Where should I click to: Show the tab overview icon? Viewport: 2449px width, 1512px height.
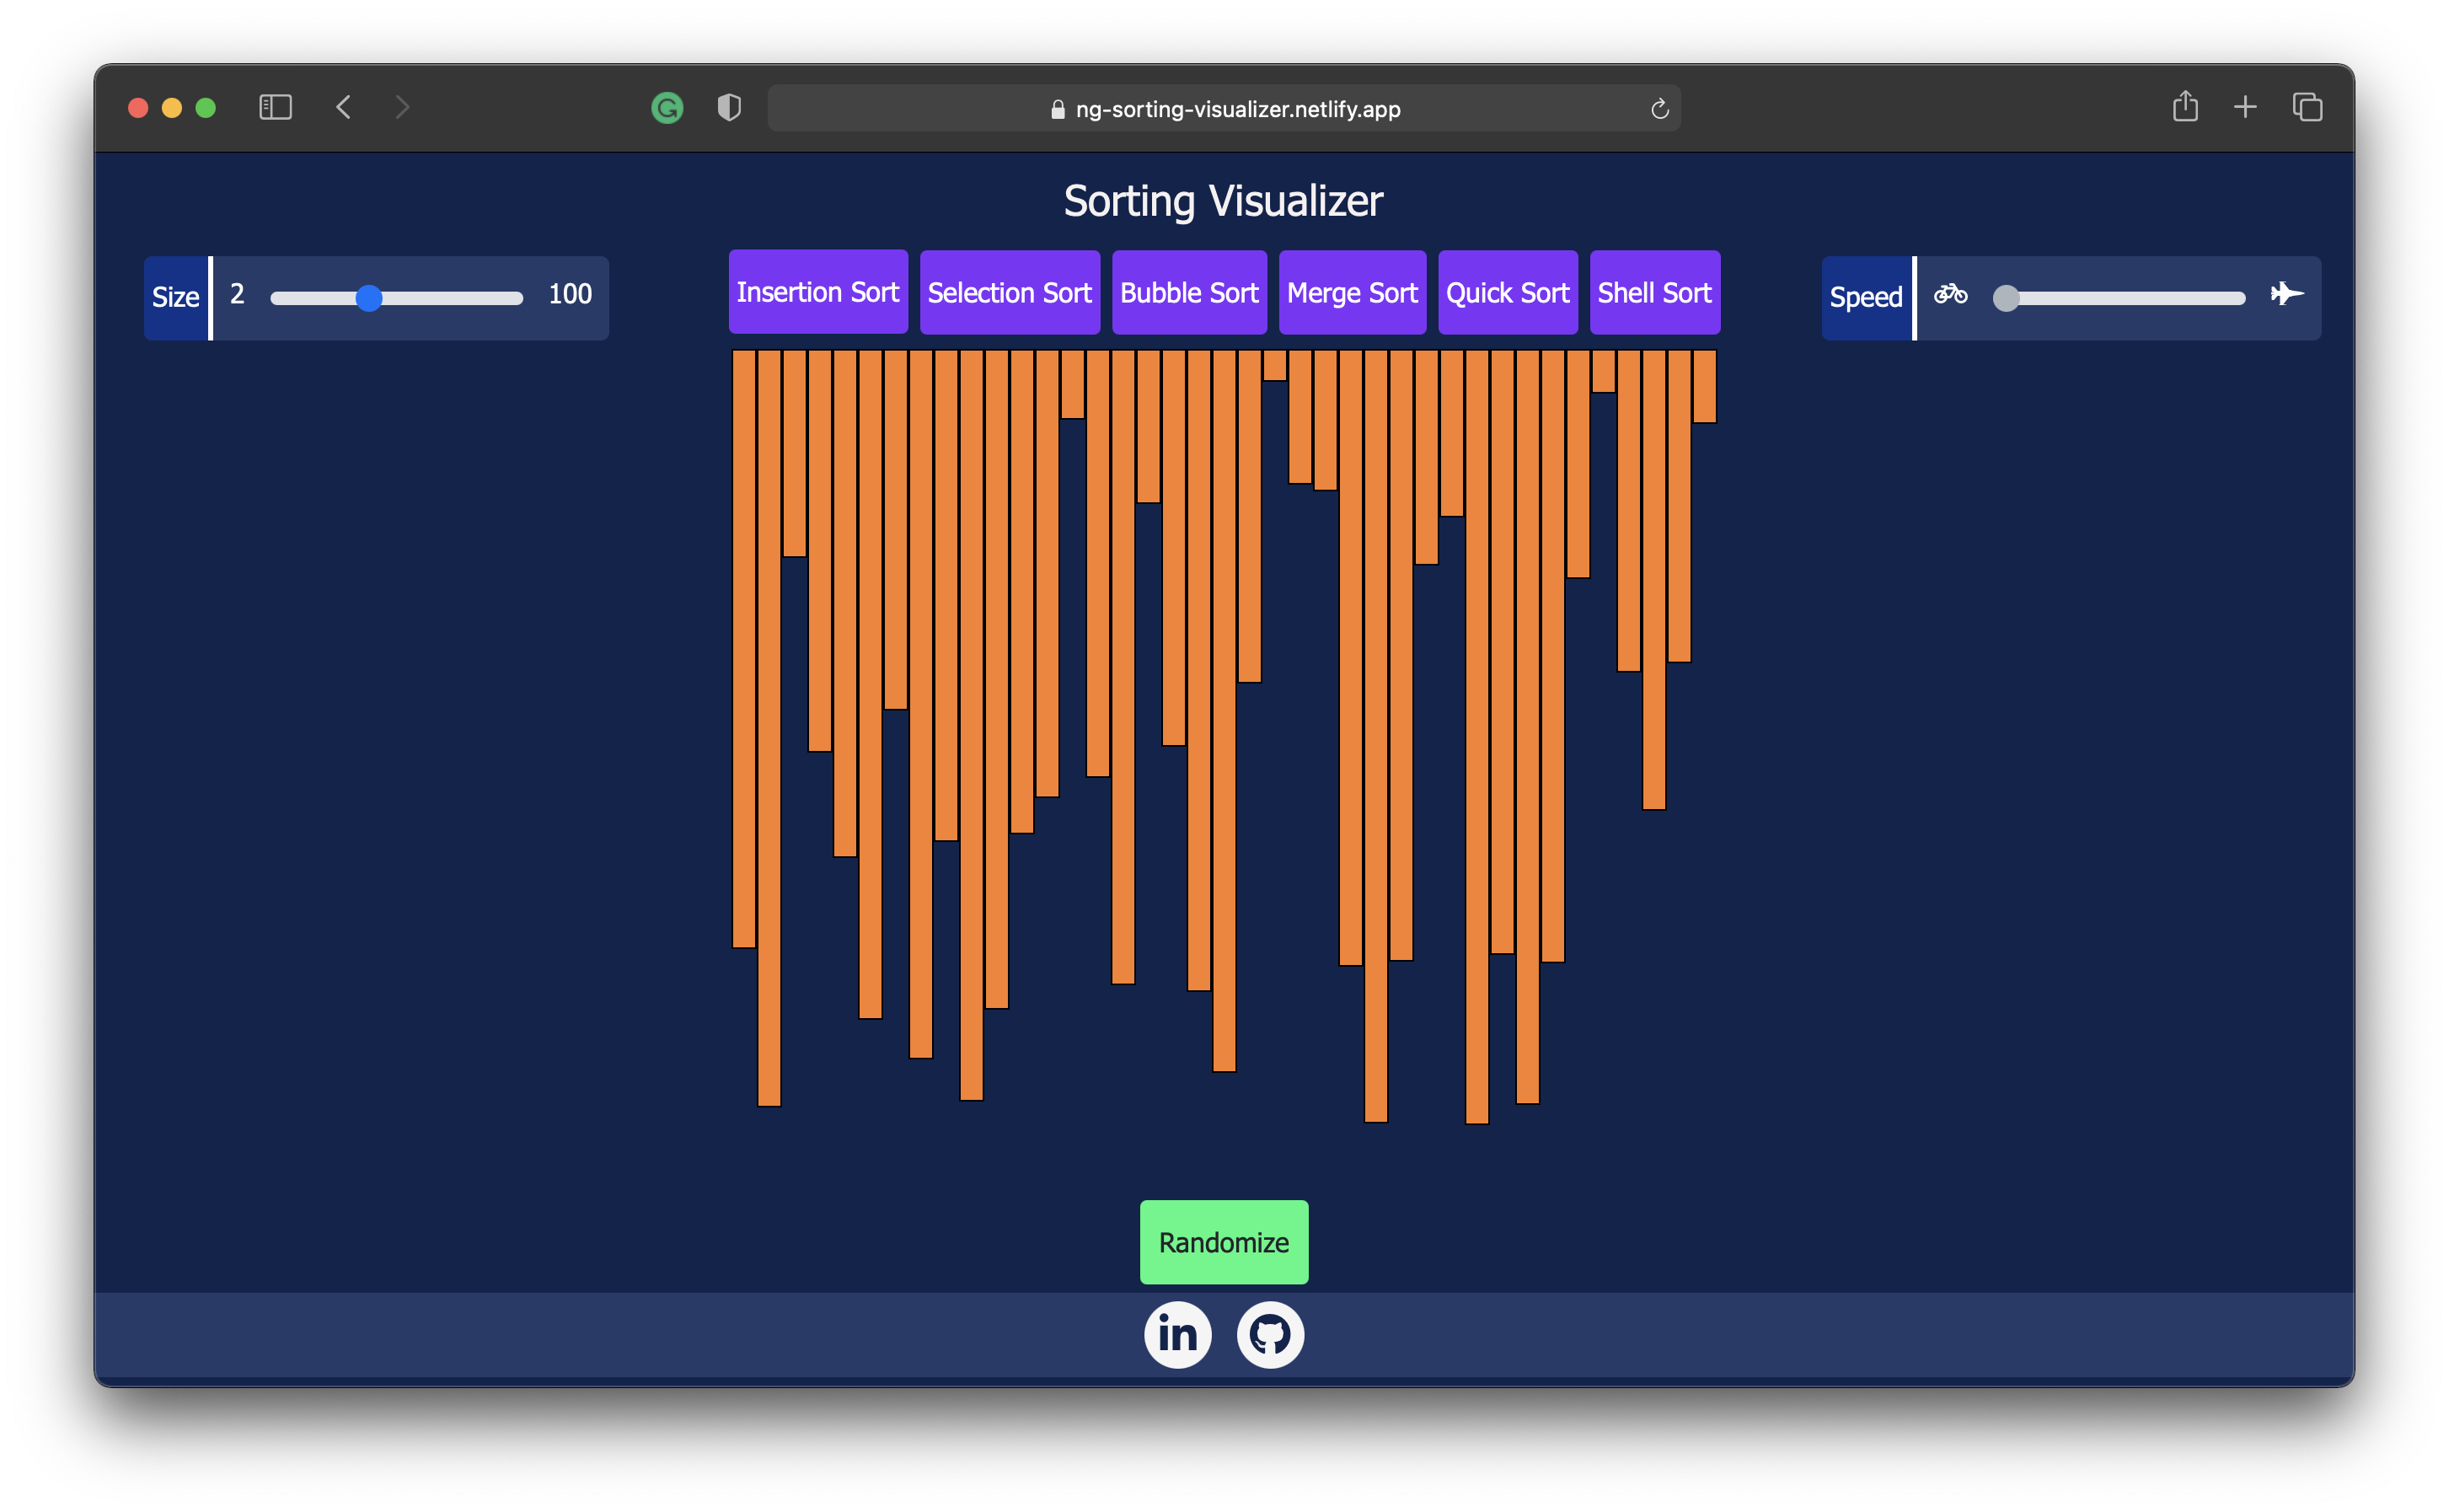2307,107
